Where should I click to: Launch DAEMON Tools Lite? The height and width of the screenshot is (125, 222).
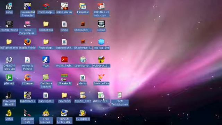click(x=9, y=60)
